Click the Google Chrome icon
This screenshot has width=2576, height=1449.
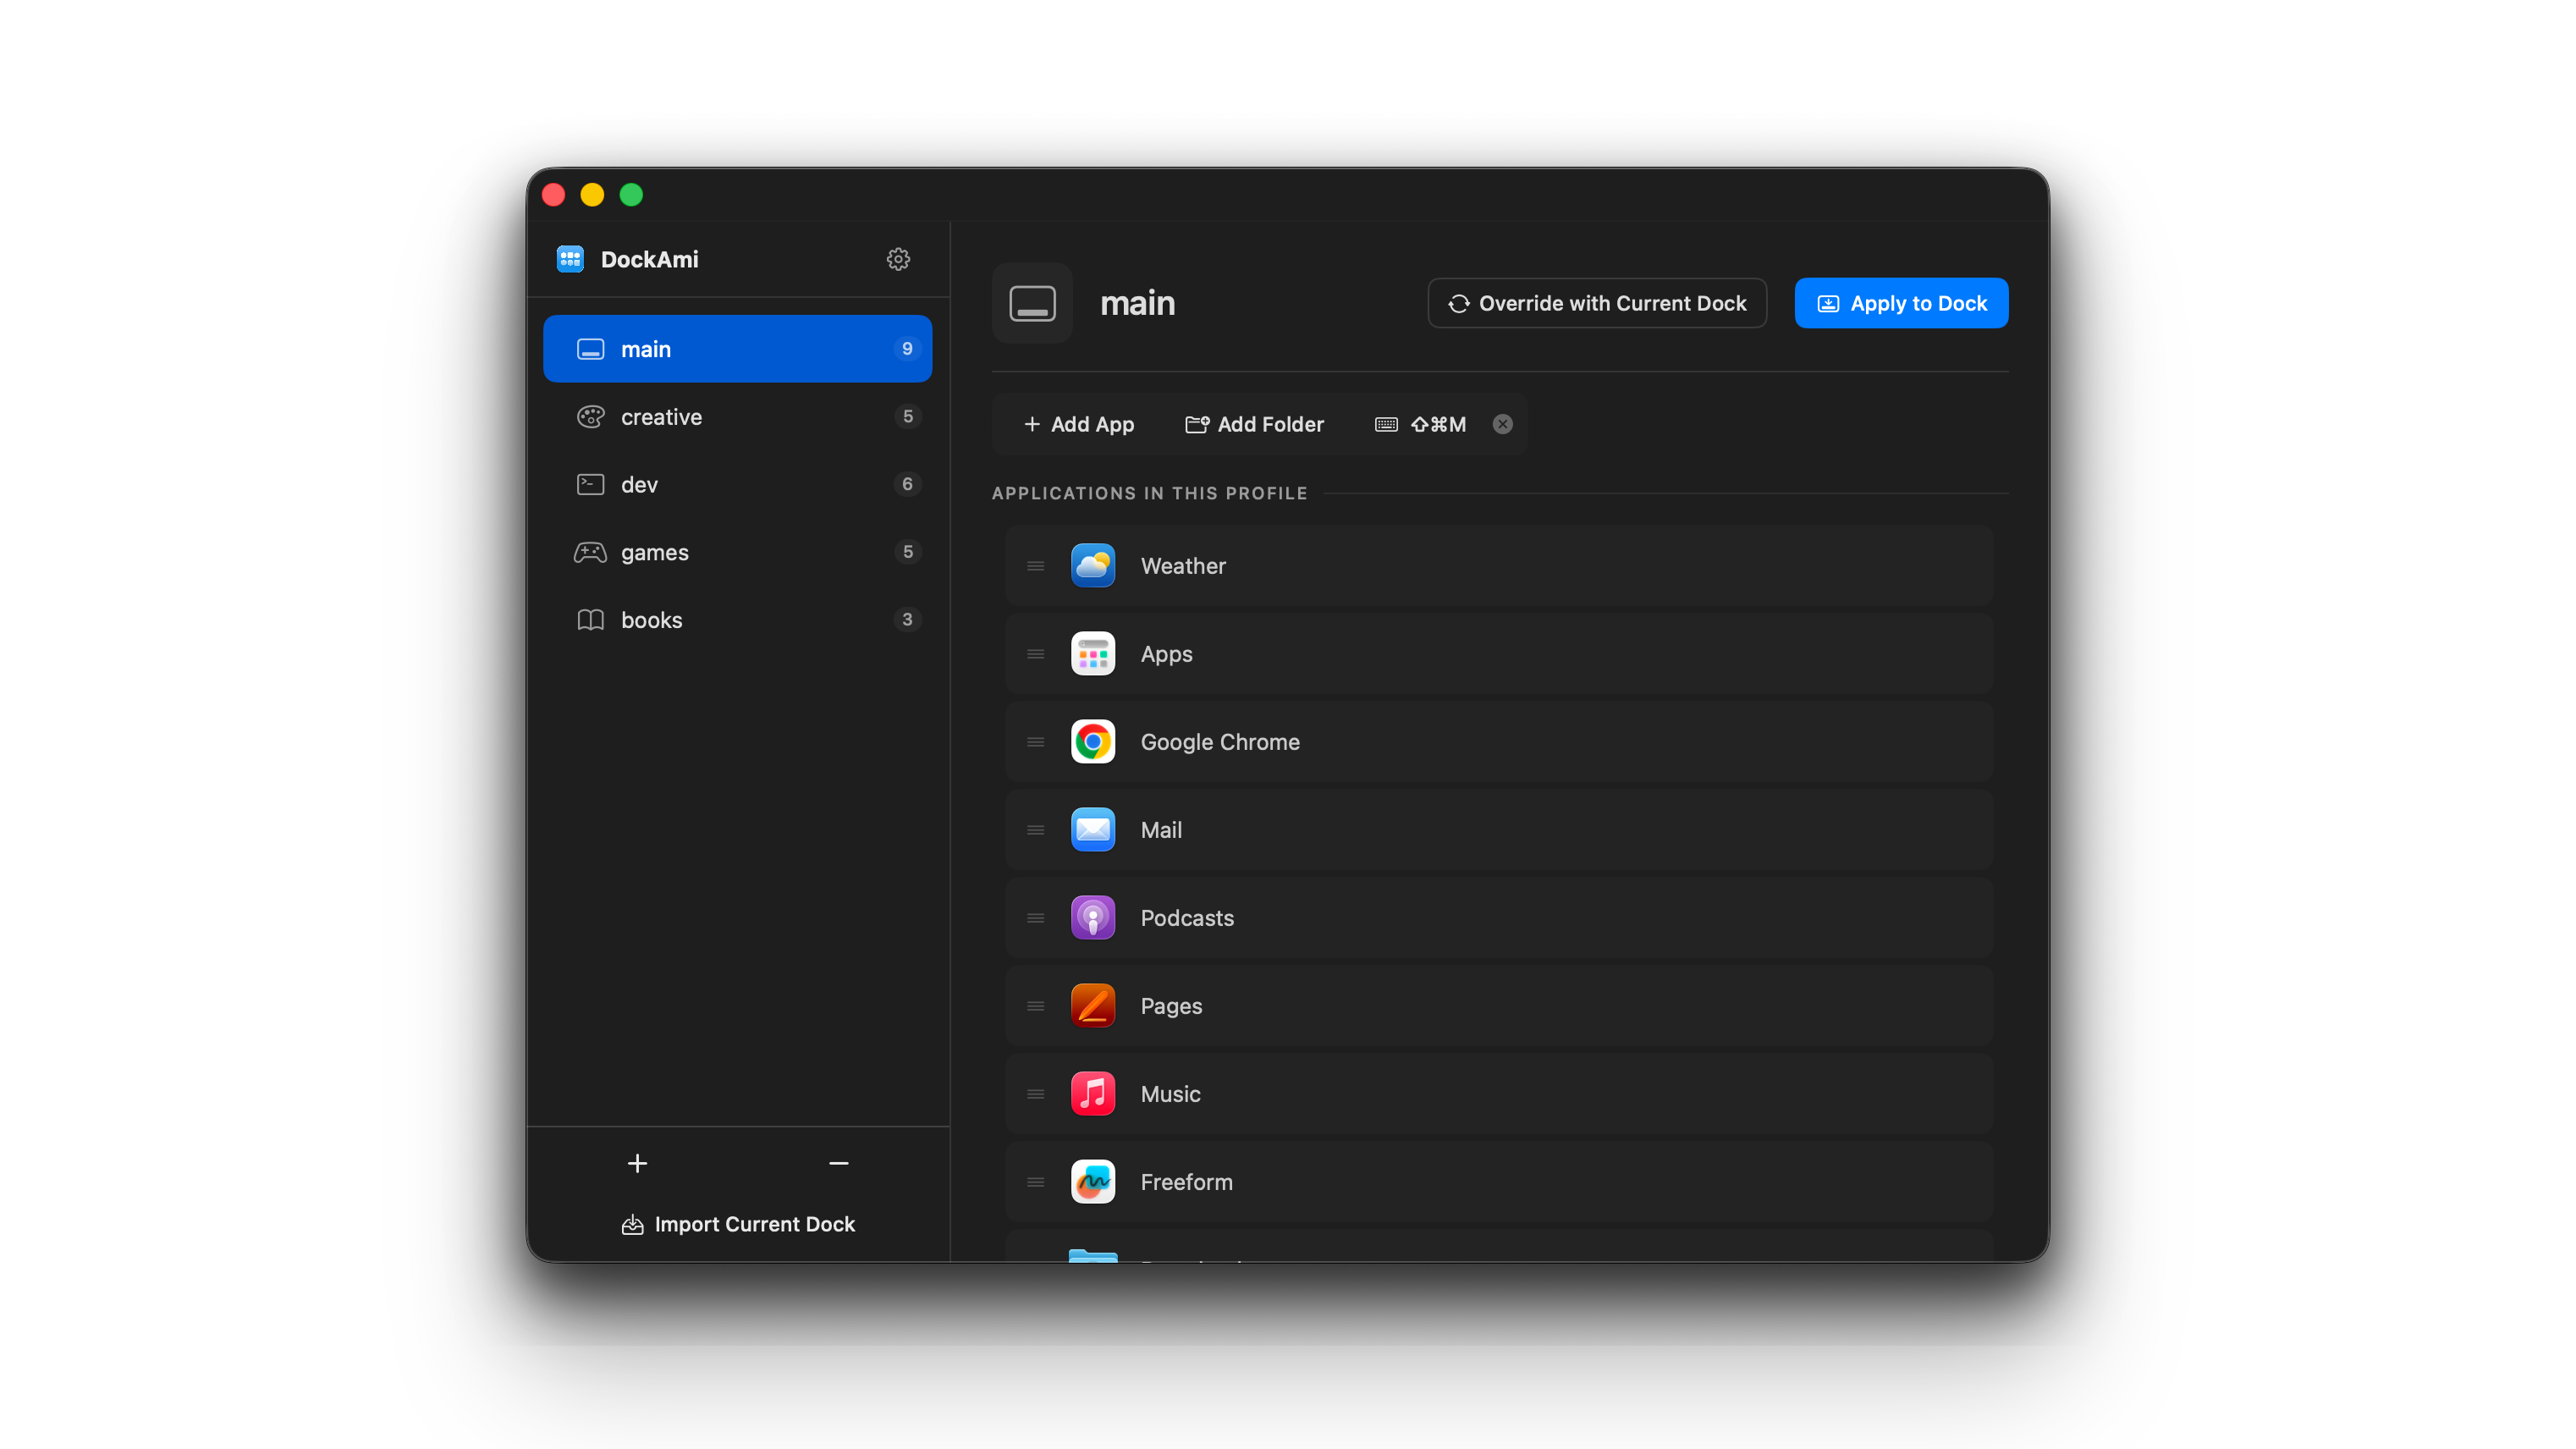[1092, 742]
